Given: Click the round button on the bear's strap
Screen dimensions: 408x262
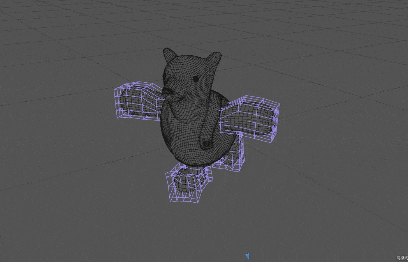Looking at the screenshot, I should pyautogui.click(x=206, y=144).
